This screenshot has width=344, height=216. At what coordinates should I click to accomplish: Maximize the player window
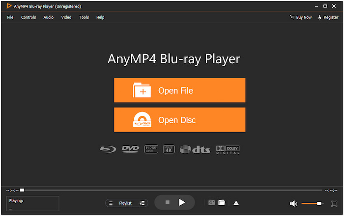tap(325, 6)
